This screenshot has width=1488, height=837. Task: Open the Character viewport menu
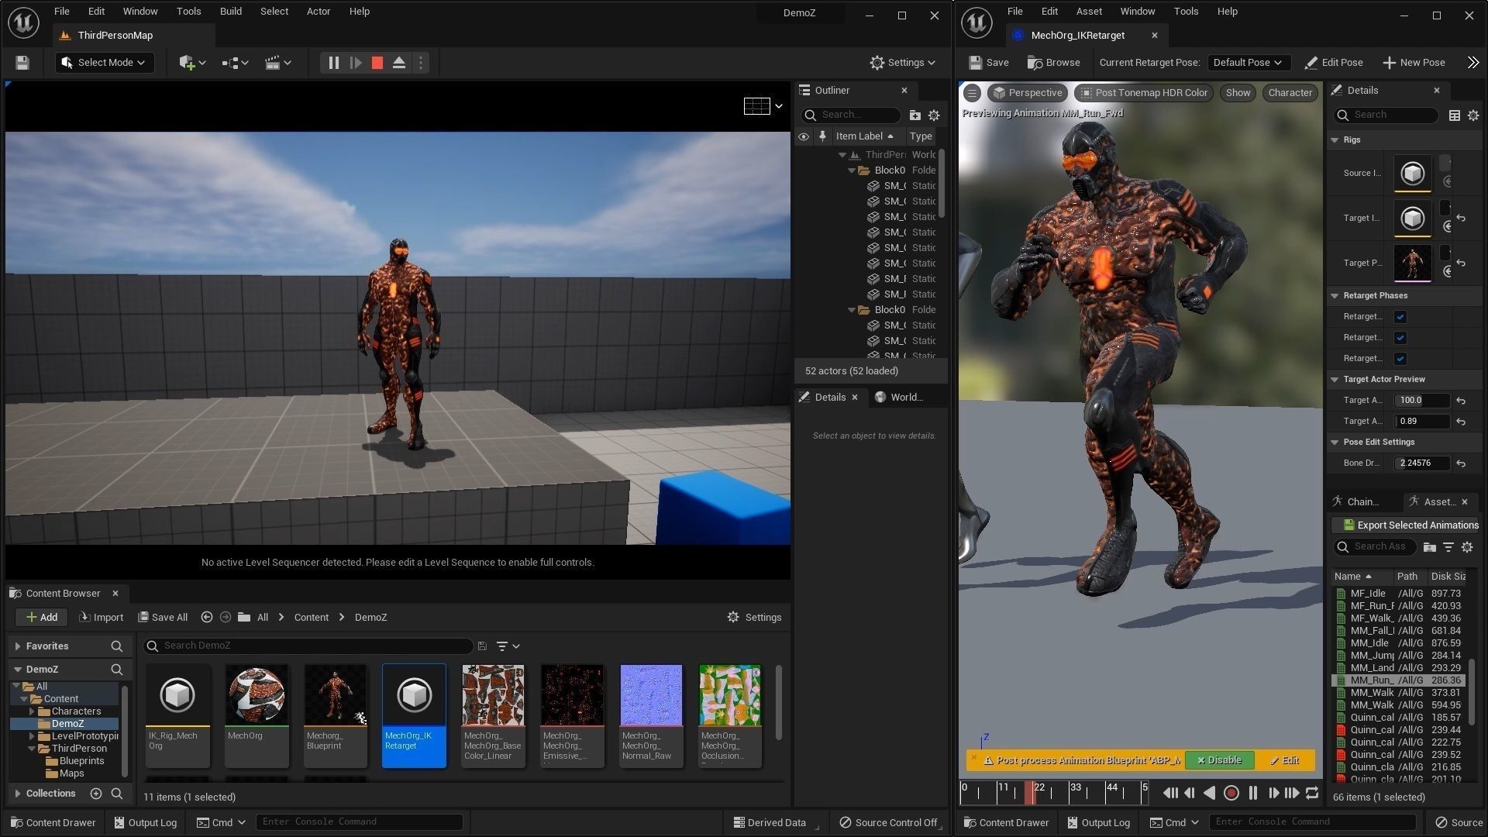(1290, 93)
